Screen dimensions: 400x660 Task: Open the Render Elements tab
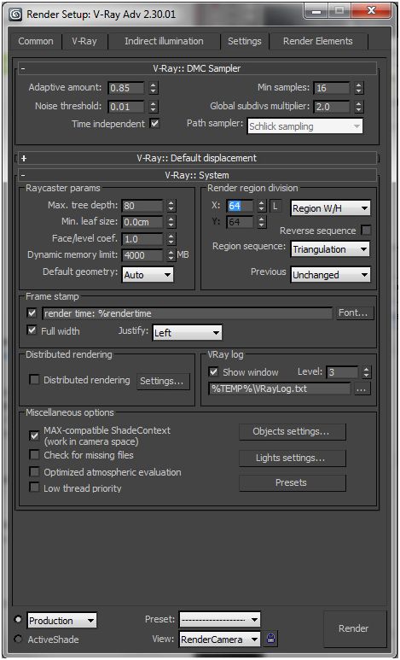[318, 41]
